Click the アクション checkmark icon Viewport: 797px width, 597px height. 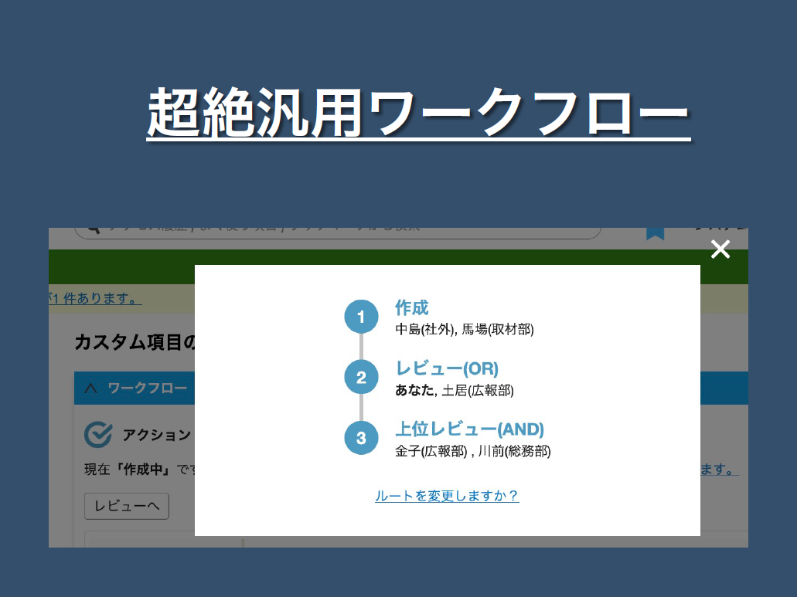click(98, 435)
